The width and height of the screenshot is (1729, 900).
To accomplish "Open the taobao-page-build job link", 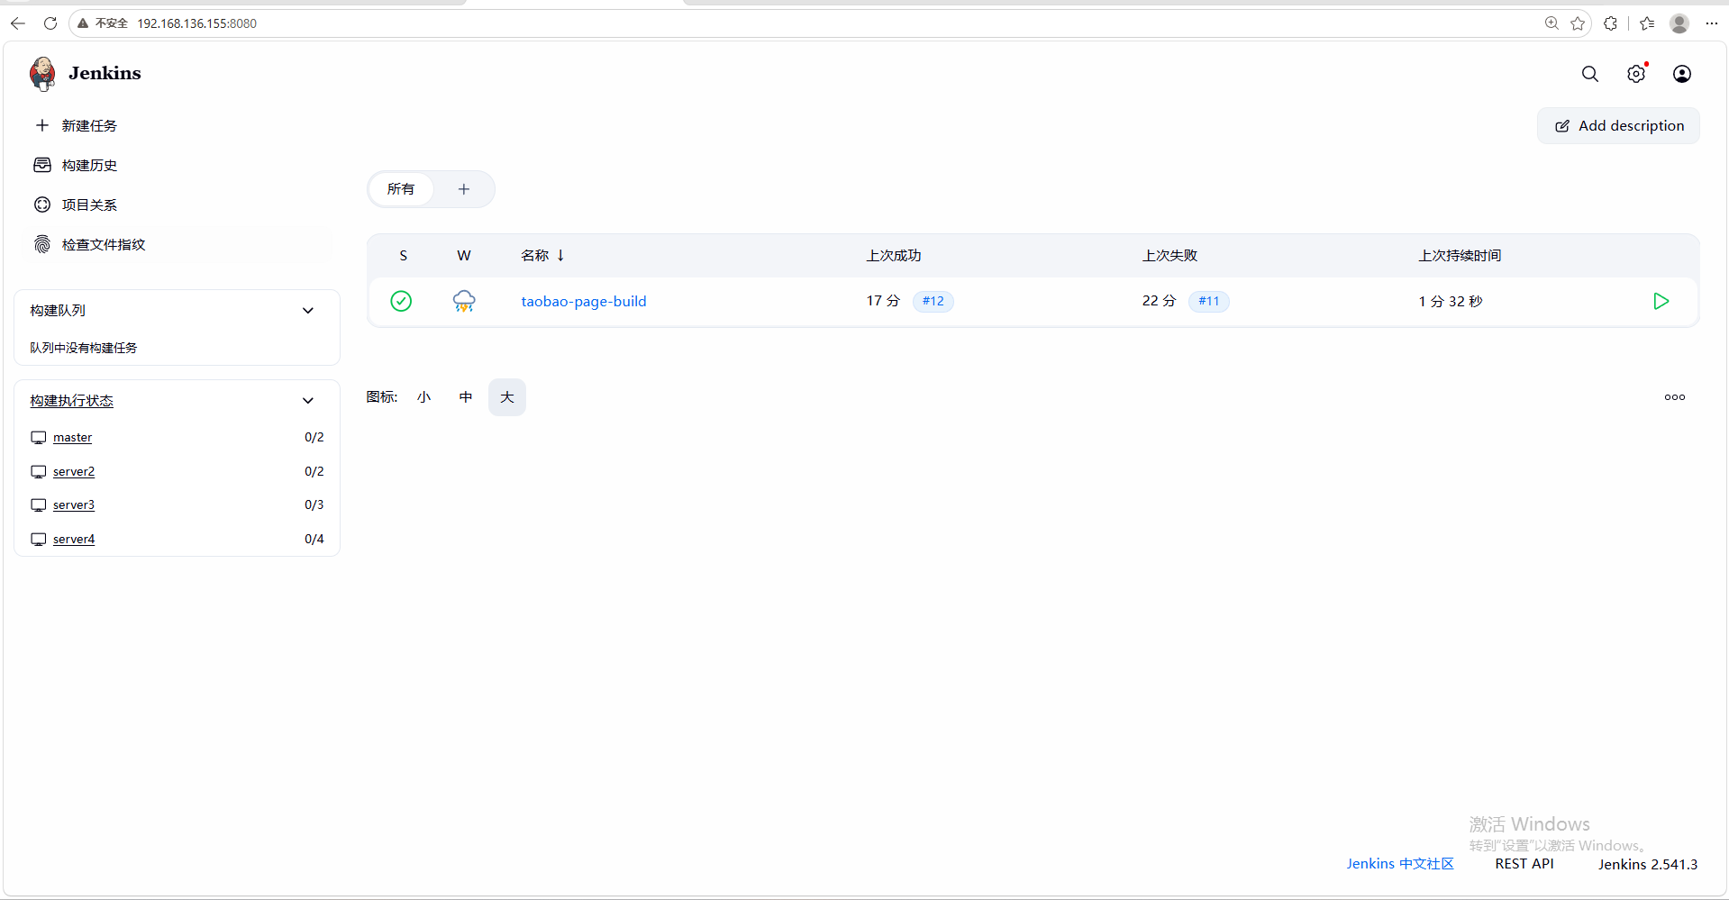I will 584,302.
